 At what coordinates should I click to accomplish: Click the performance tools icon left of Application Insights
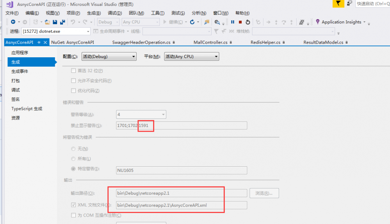[302, 22]
